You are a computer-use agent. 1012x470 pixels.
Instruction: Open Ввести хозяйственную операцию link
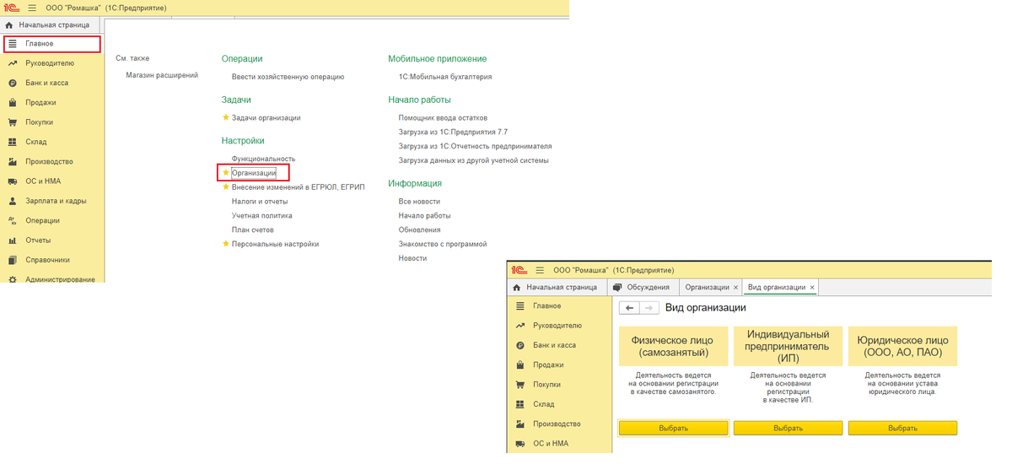[x=288, y=77]
